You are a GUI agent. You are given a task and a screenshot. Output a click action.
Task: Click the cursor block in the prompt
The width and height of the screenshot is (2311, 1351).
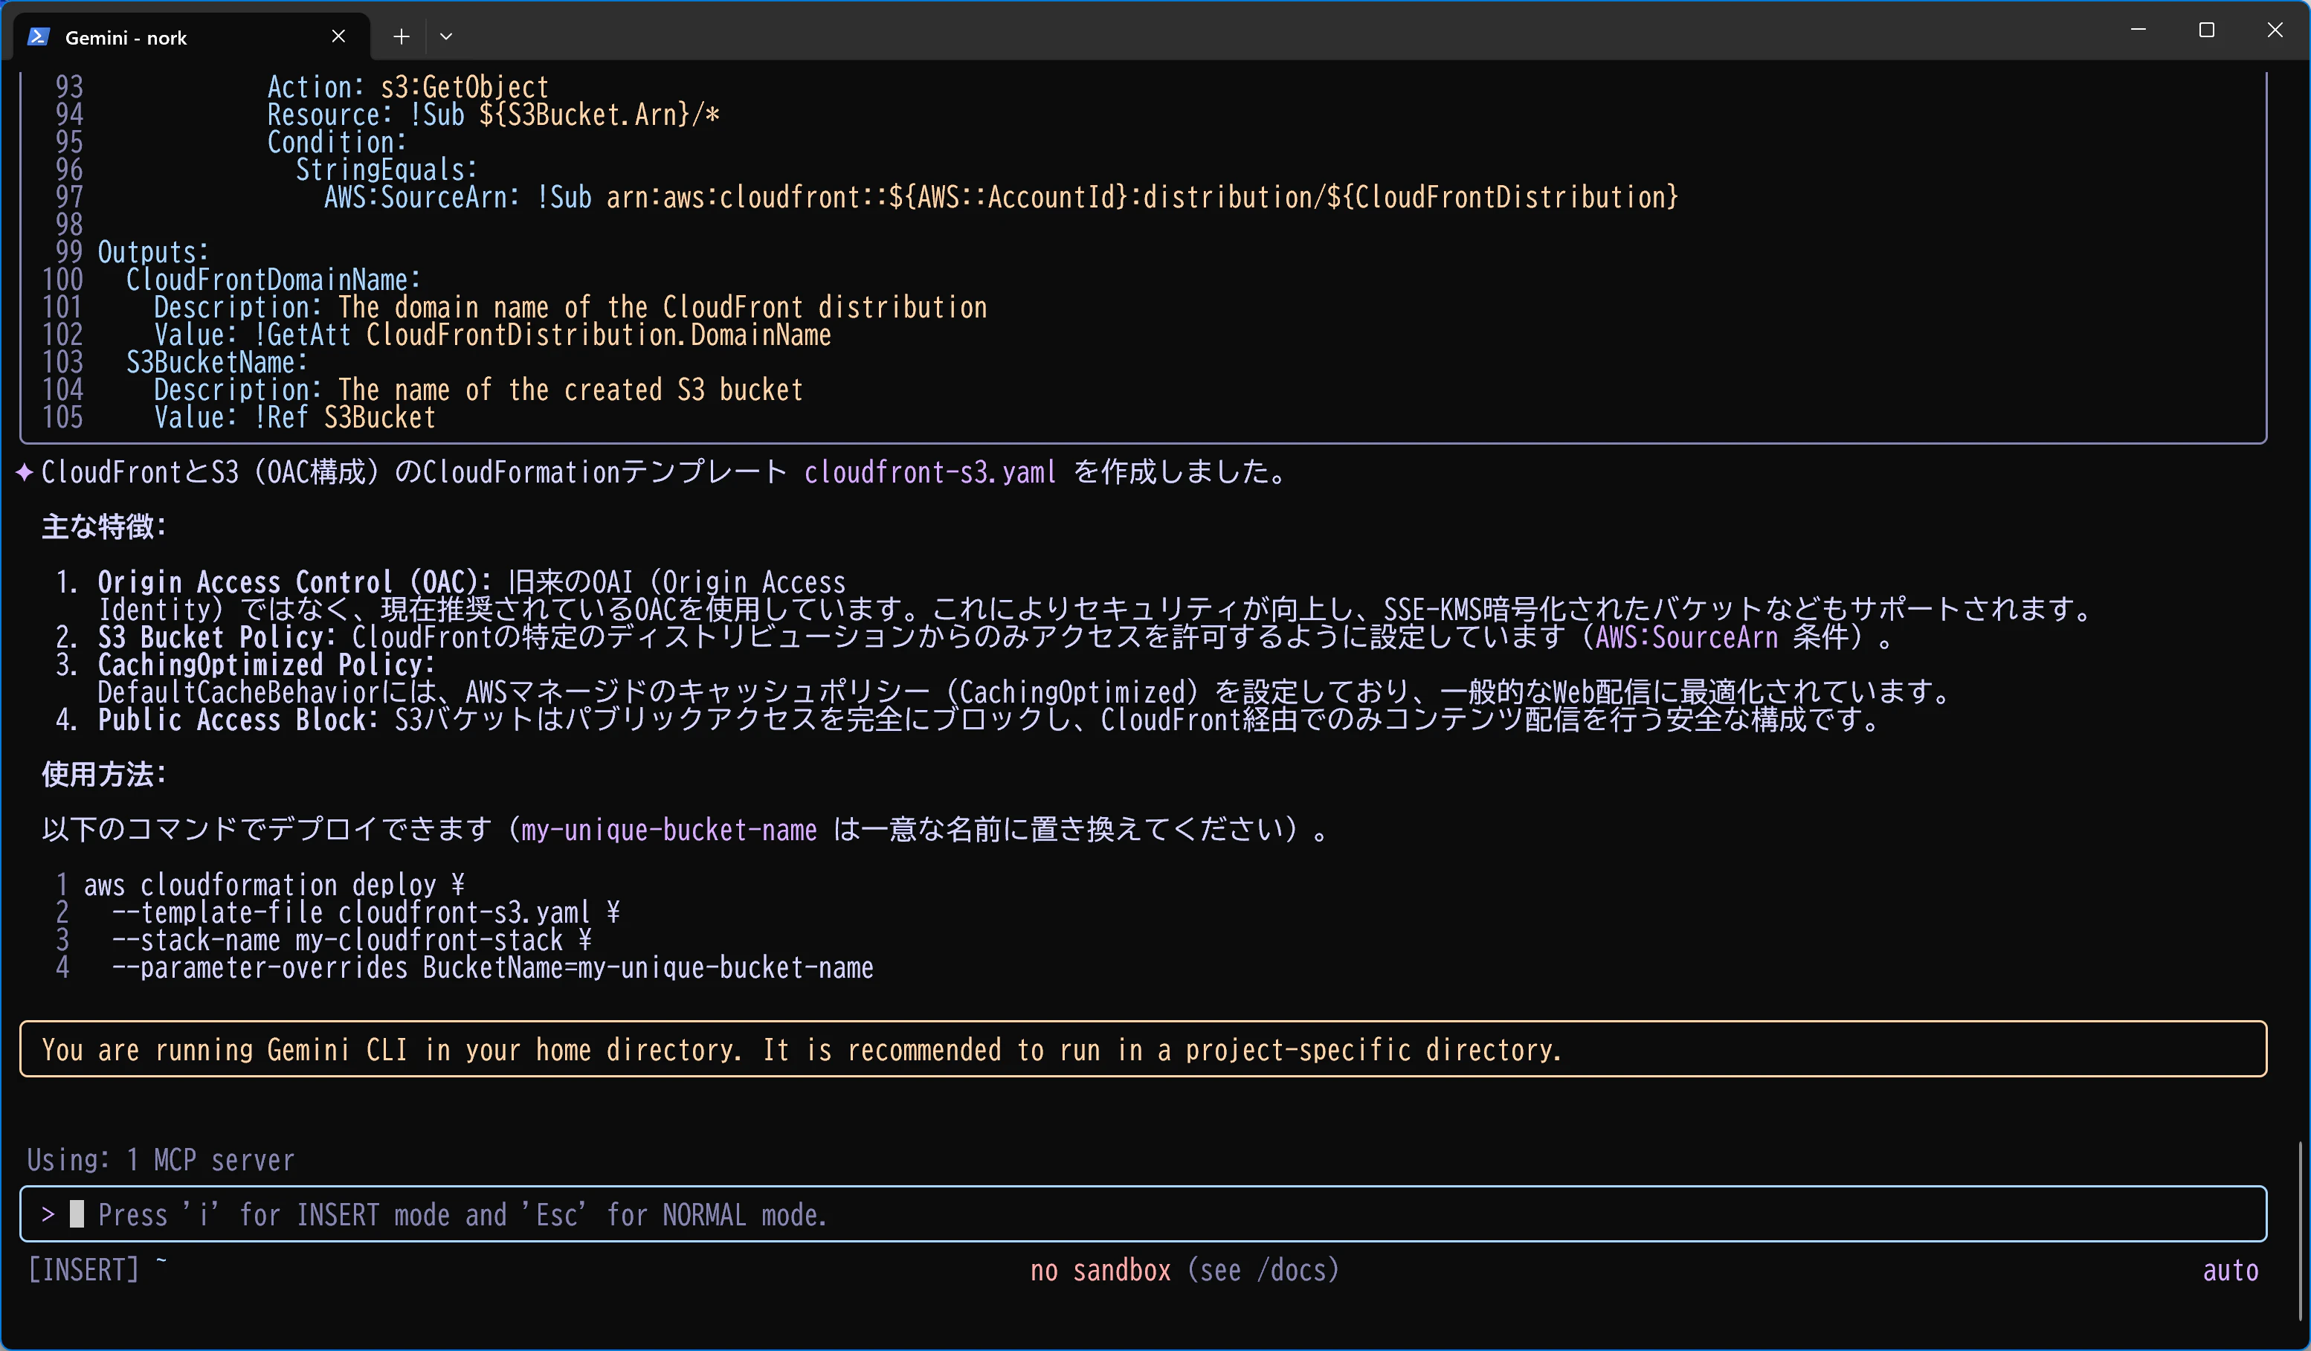coord(77,1213)
